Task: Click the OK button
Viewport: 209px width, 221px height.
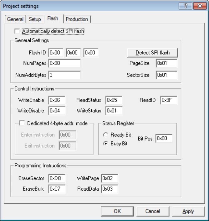Action: (x=117, y=211)
